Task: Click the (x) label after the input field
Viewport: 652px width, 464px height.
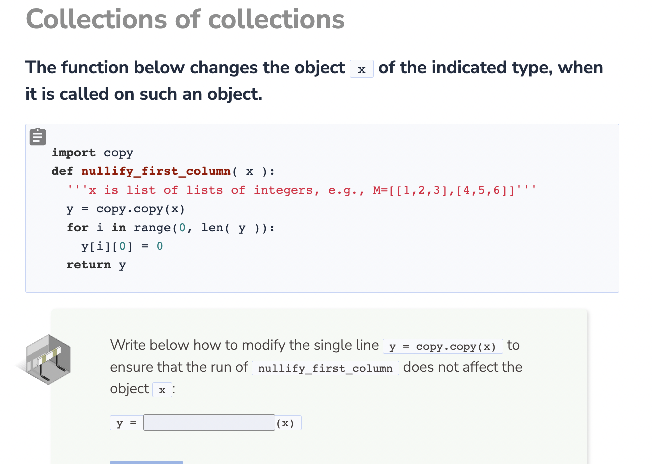Action: coord(288,422)
